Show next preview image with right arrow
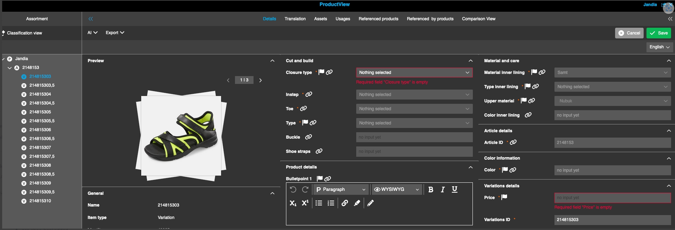675x230 pixels. (x=260, y=80)
